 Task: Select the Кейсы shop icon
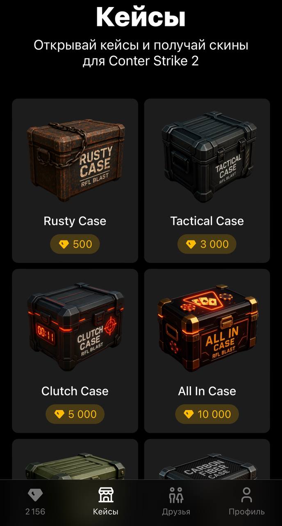pos(106,495)
